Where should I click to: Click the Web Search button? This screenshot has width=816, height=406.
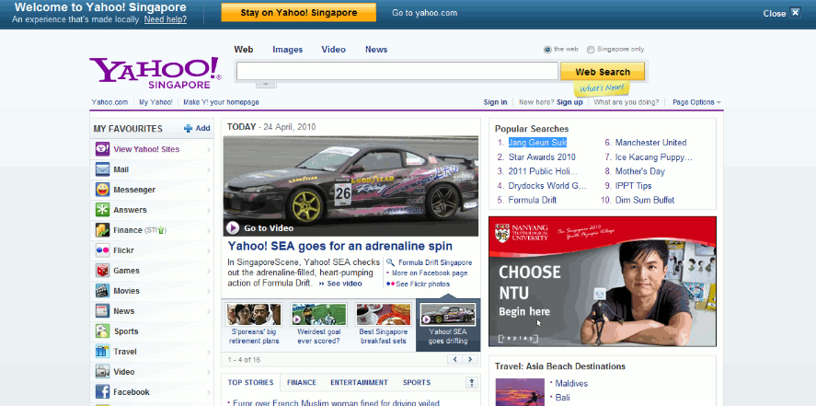point(603,72)
